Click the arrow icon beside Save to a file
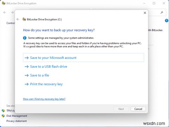169x127 pixels. [27, 75]
